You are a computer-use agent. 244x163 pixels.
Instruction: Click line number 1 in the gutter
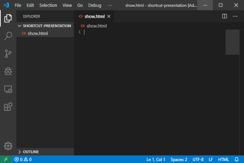pyautogui.click(x=79, y=32)
